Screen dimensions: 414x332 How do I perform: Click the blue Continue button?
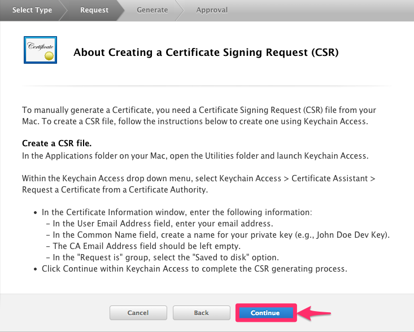265,313
